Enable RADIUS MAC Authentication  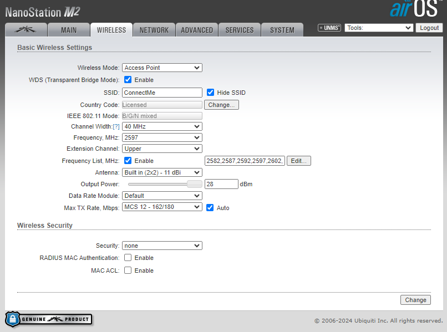(128, 258)
